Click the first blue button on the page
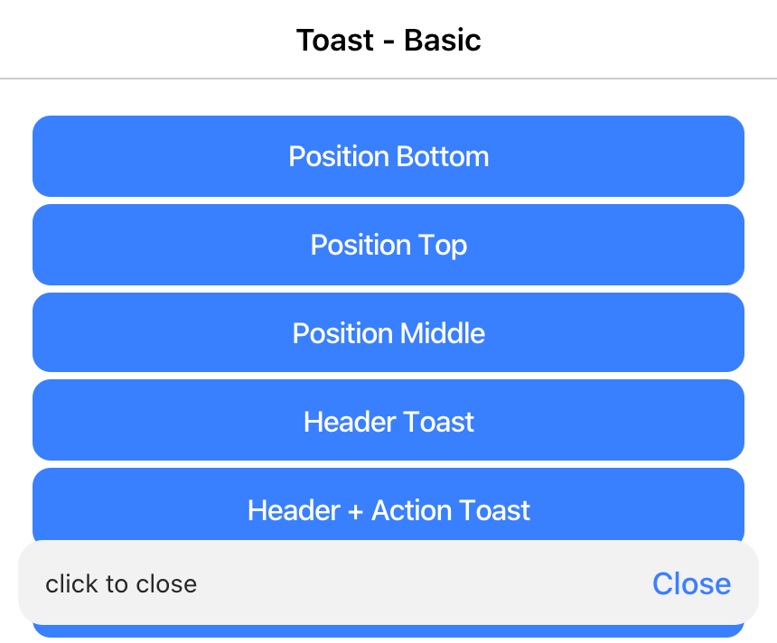 coord(388,155)
